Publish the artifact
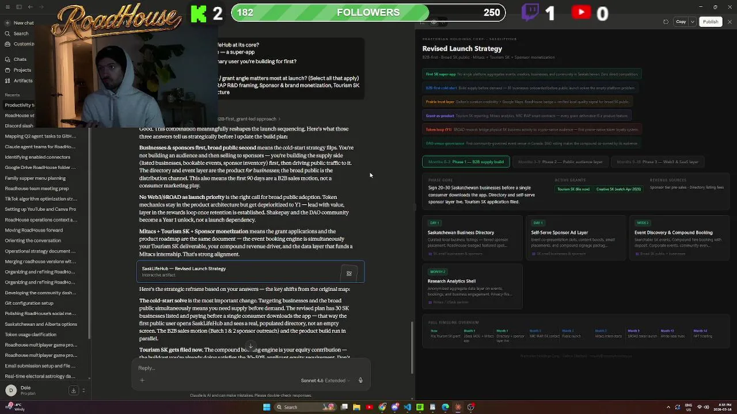This screenshot has width=737, height=414. click(711, 22)
